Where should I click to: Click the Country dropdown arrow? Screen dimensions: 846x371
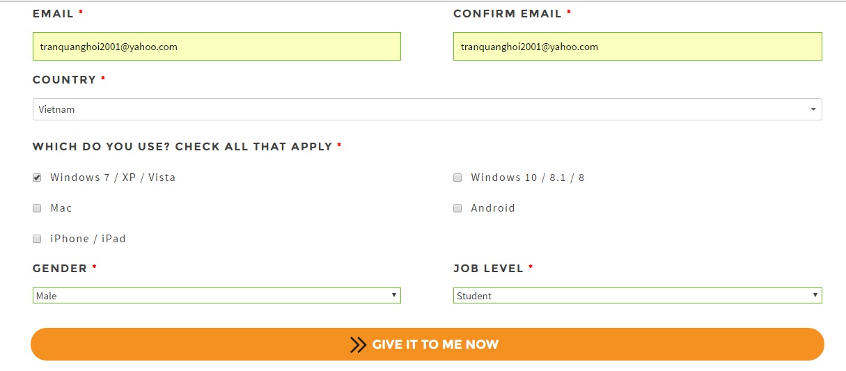pyautogui.click(x=813, y=109)
